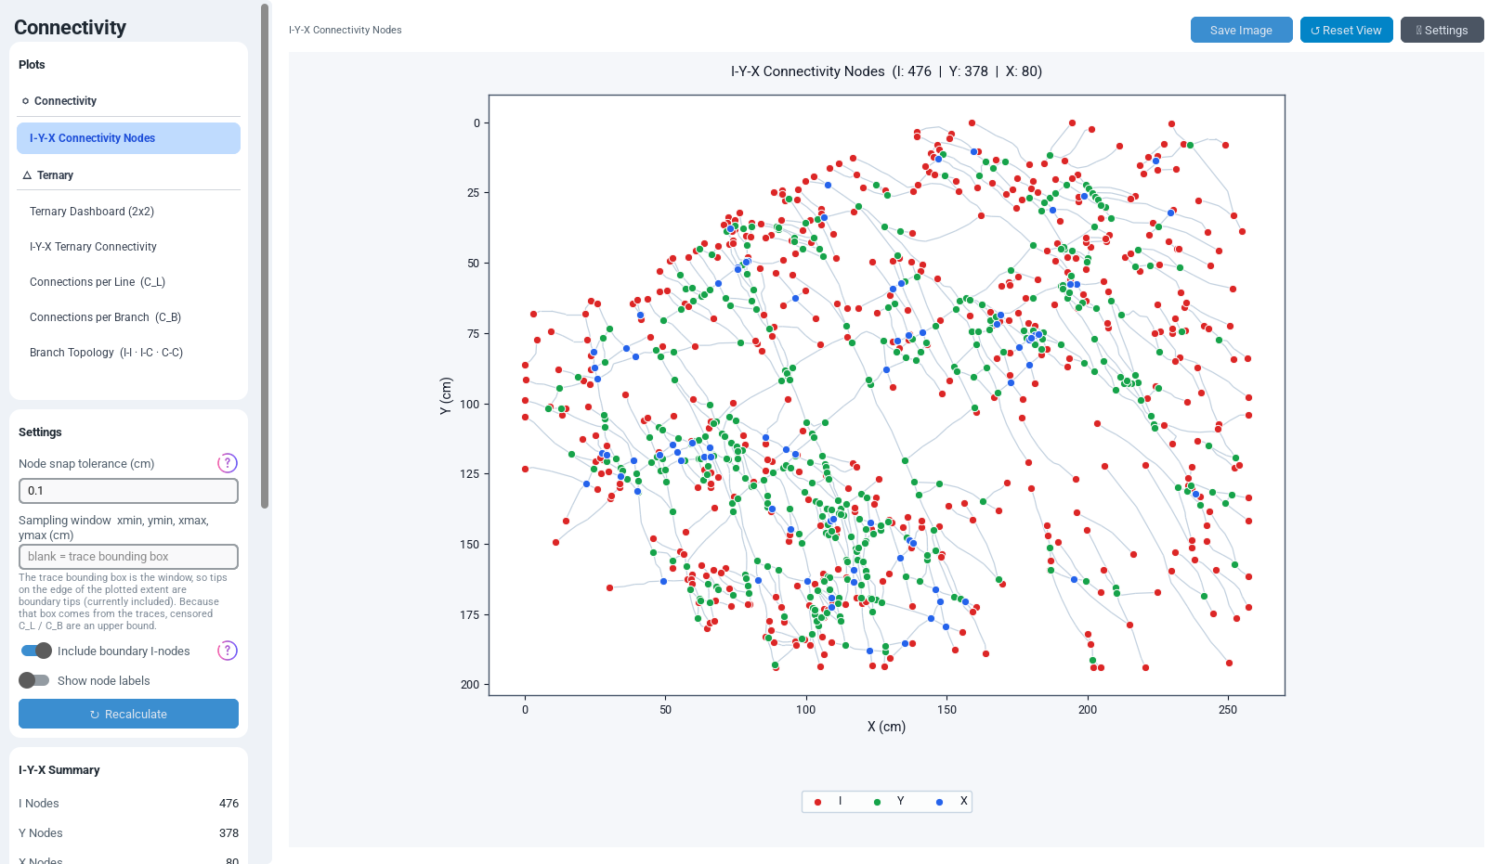Focus the Node snap tolerance input
This screenshot has height=864, width=1501.
pyautogui.click(x=128, y=491)
